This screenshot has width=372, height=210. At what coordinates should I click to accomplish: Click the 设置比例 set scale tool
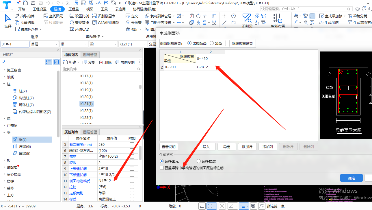[79, 16]
